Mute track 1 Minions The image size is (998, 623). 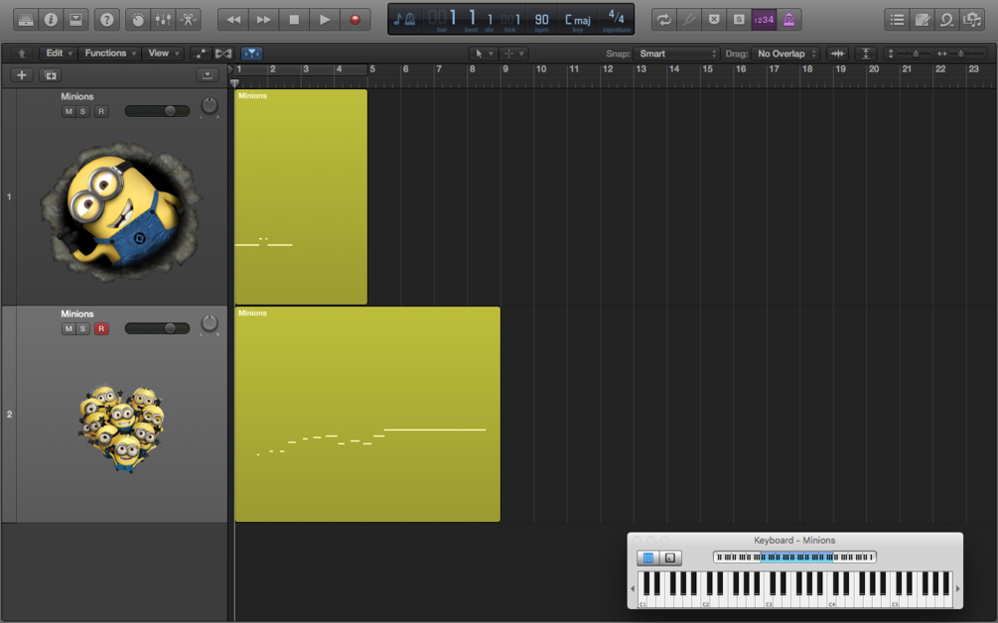coord(69,111)
